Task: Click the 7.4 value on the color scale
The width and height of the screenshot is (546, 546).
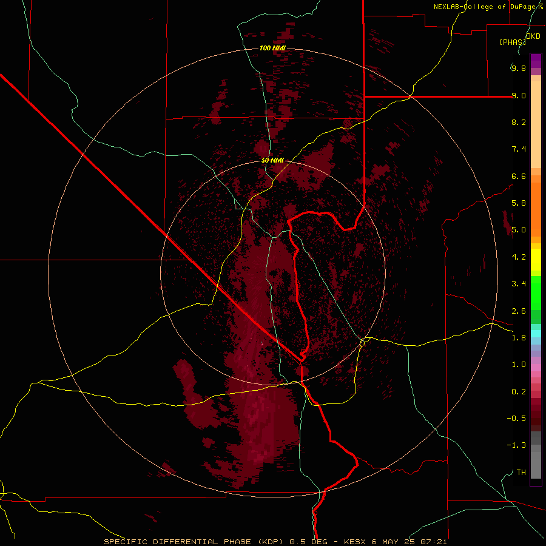Action: click(x=519, y=149)
